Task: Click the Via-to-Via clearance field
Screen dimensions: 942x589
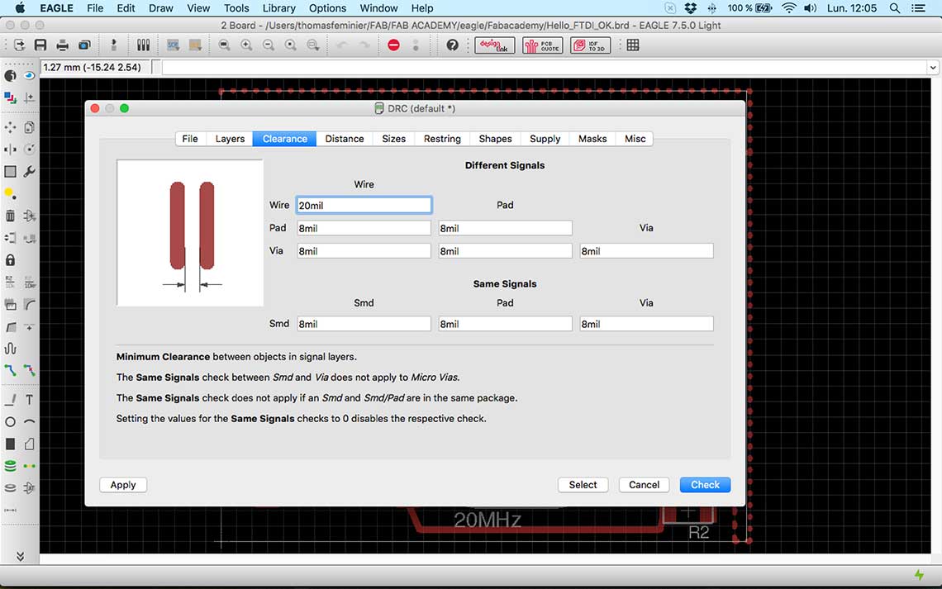Action: click(646, 251)
